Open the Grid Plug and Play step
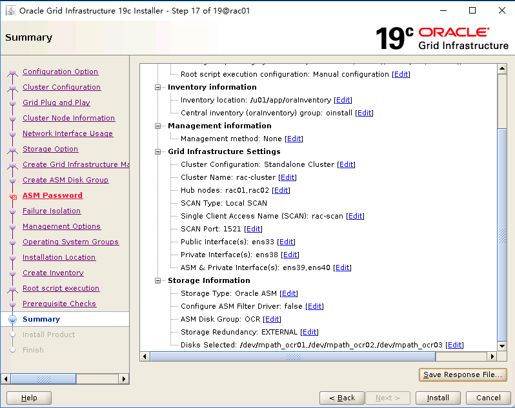Viewport: 515px width, 408px height. point(56,102)
